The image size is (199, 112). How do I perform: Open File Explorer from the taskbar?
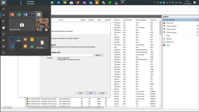click(x=65, y=2)
